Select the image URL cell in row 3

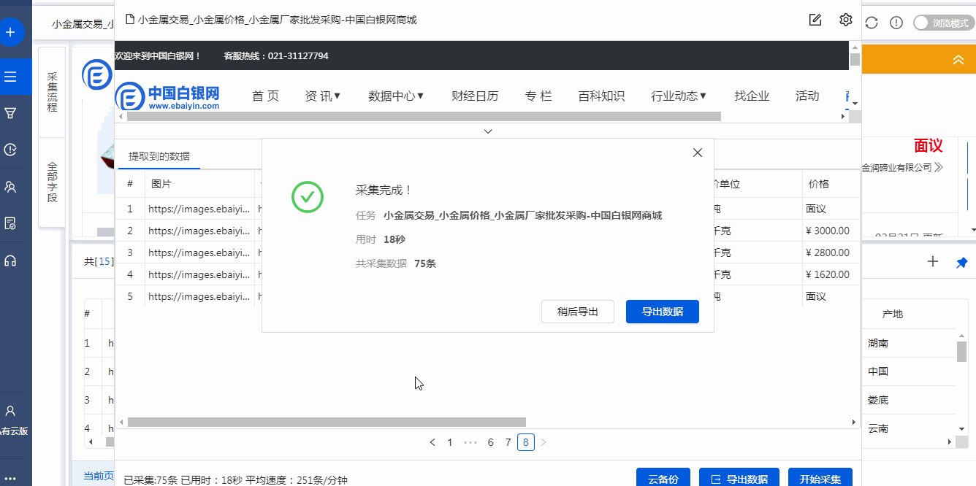[x=199, y=252]
